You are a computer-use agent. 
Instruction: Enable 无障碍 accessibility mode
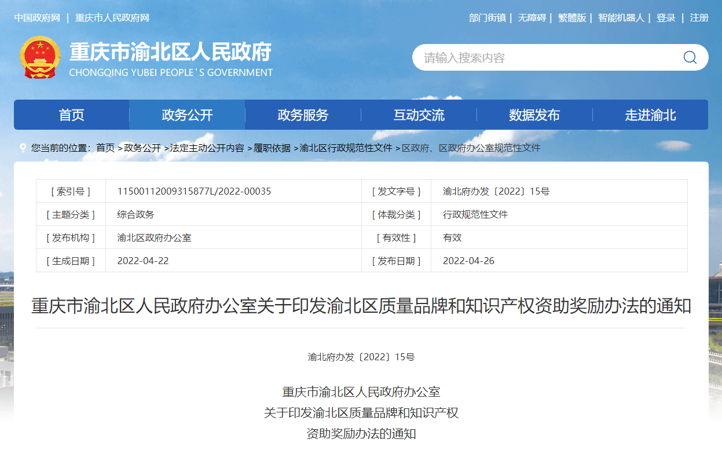pos(532,18)
